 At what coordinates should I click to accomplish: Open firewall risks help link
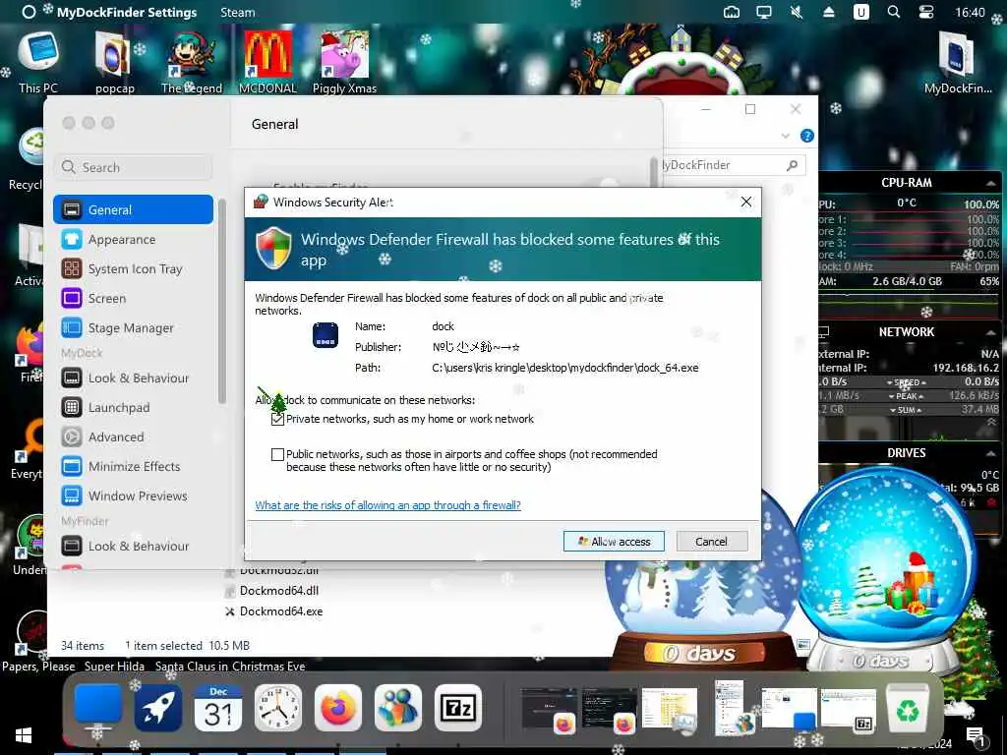point(387,505)
